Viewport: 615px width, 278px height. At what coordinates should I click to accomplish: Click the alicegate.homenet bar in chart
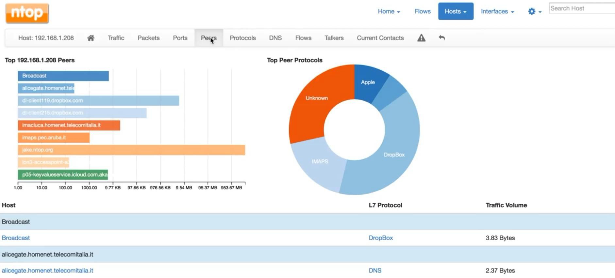click(46, 88)
